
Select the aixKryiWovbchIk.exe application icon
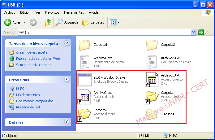84,80
